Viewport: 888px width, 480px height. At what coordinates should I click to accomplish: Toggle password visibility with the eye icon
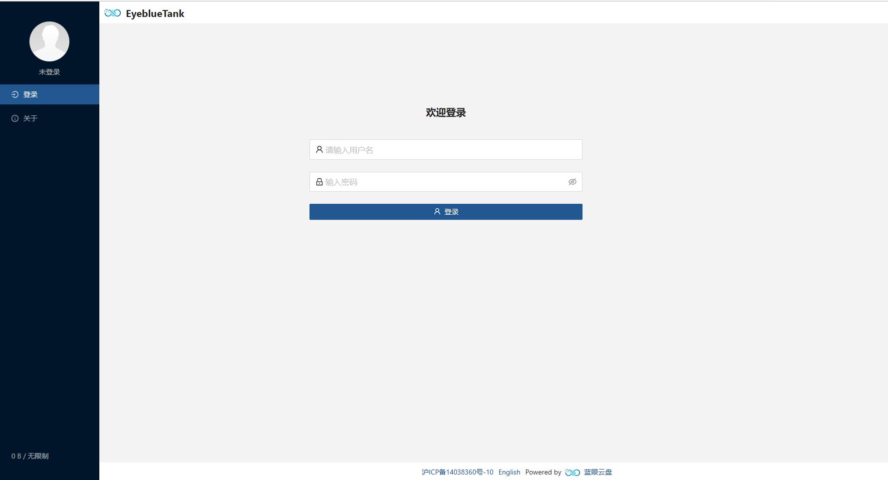pos(573,182)
